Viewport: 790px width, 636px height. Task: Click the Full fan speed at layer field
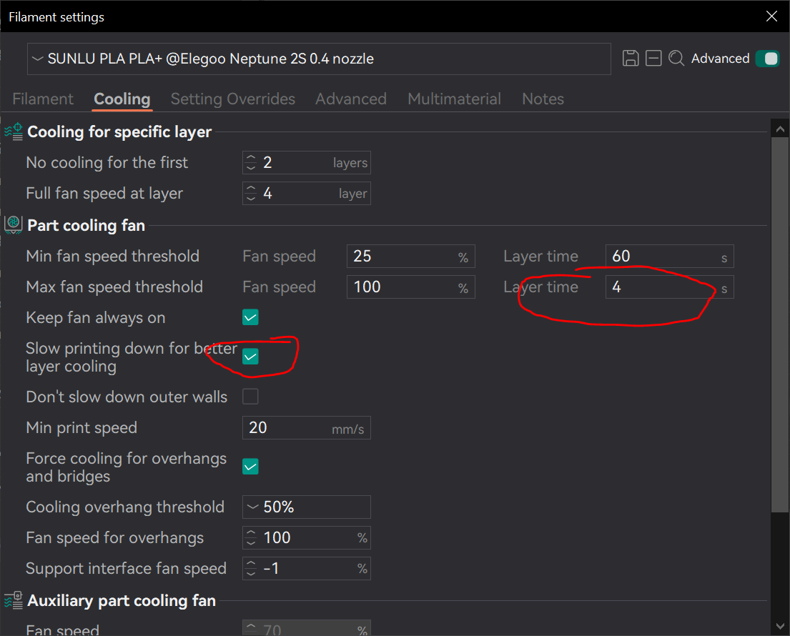306,194
